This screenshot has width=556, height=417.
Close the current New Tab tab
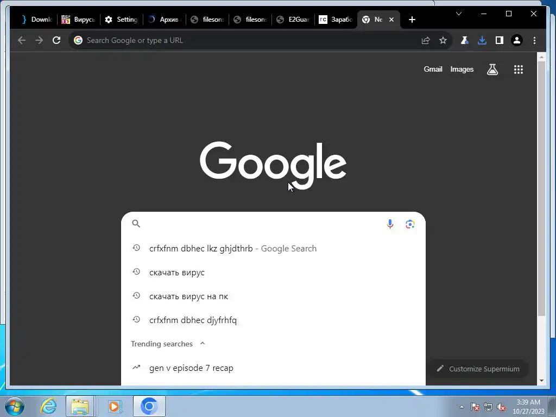click(391, 20)
